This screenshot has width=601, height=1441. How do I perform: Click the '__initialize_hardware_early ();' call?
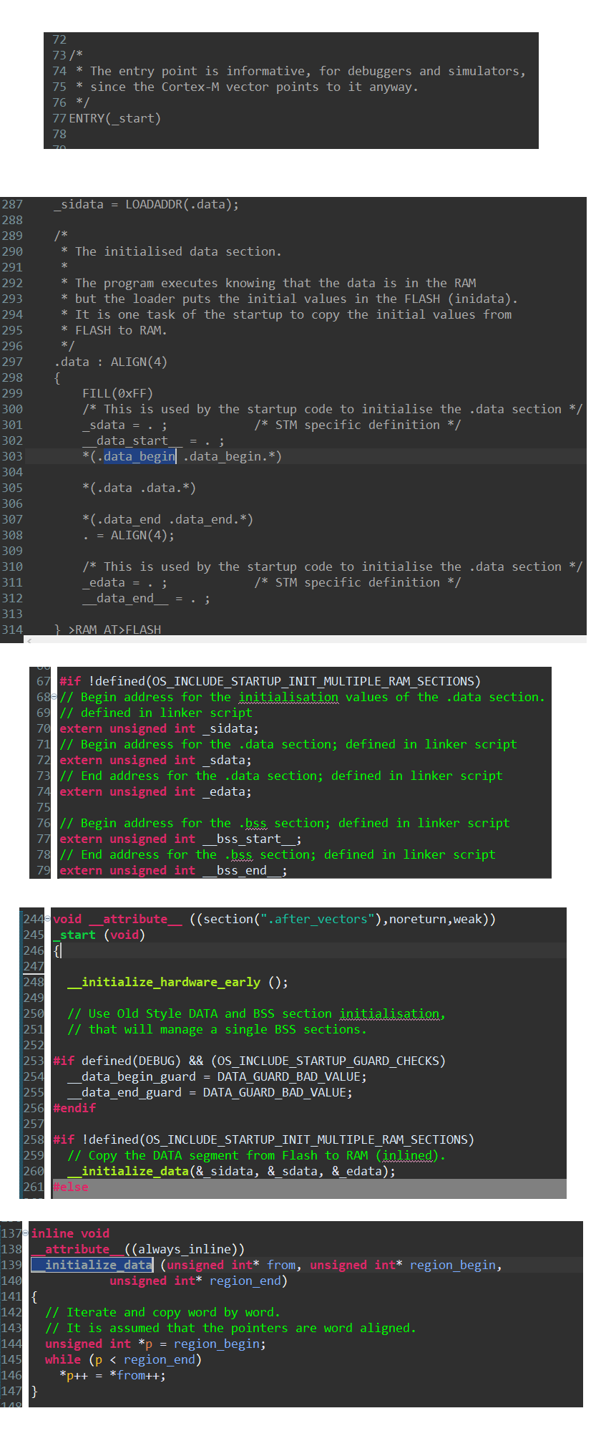[178, 982]
